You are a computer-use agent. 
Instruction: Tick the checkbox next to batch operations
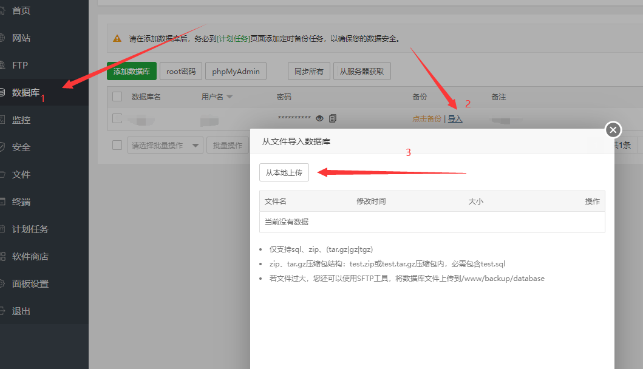(117, 144)
